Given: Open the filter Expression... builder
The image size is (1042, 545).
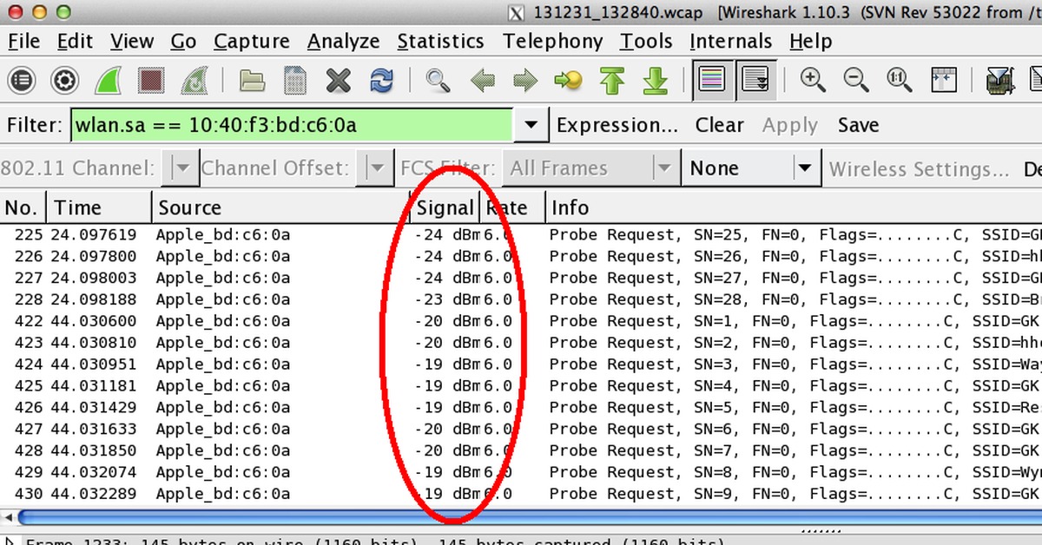Looking at the screenshot, I should 617,125.
